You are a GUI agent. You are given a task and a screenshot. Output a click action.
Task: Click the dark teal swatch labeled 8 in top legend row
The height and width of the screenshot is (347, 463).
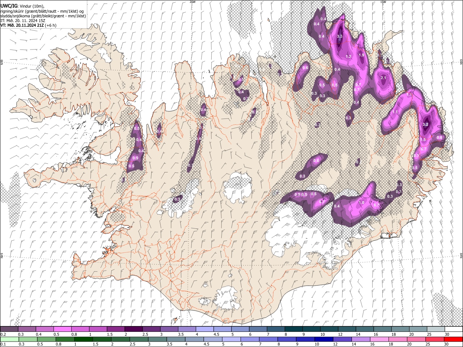293,329
